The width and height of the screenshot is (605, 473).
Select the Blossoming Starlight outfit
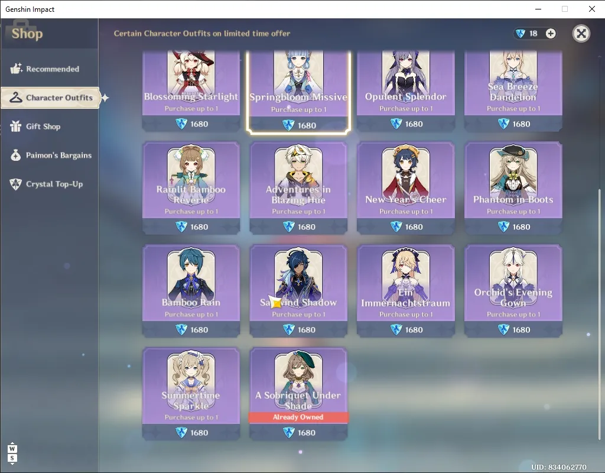click(x=191, y=91)
